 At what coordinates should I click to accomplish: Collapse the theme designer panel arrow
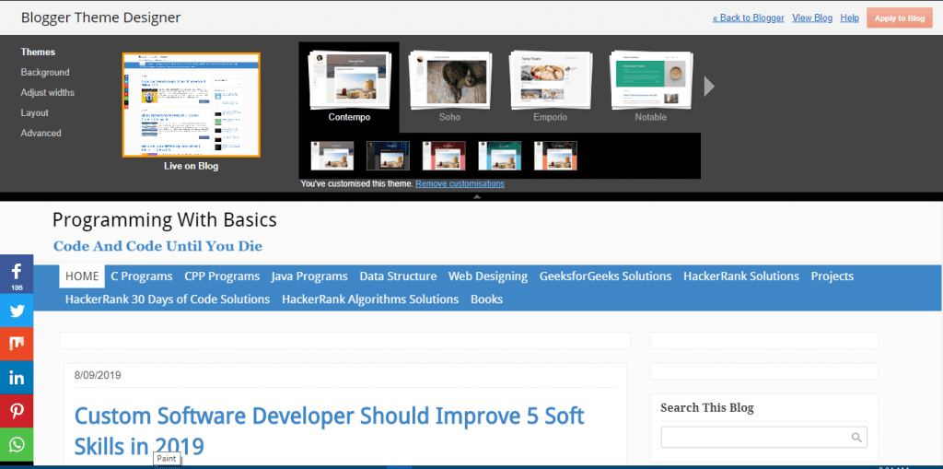(x=476, y=196)
